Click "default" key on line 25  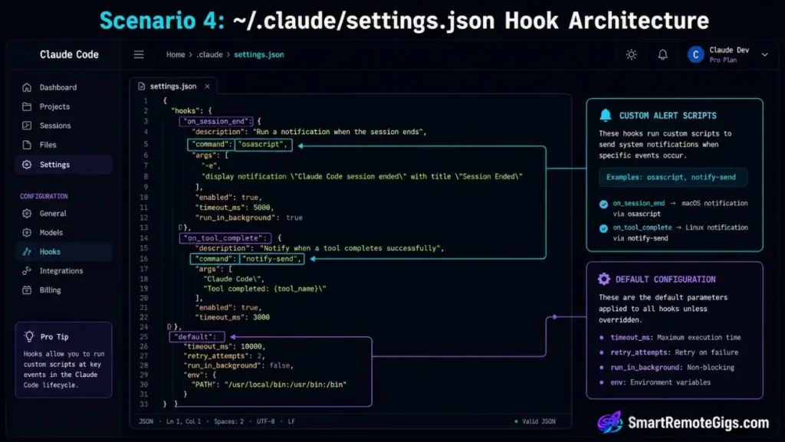click(197, 336)
